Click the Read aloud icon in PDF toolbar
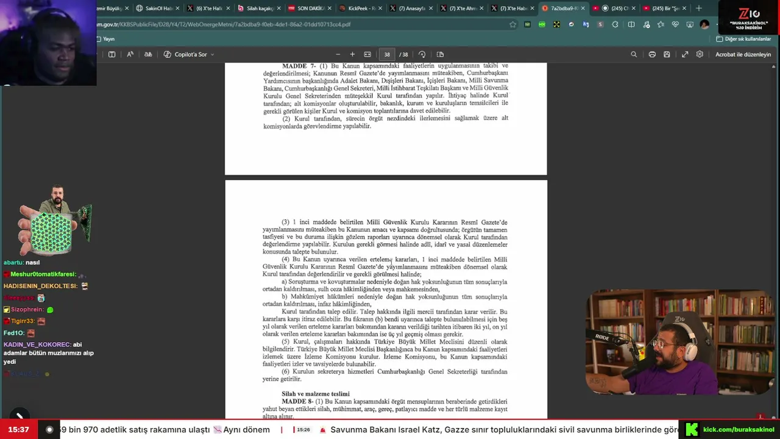 pos(130,54)
